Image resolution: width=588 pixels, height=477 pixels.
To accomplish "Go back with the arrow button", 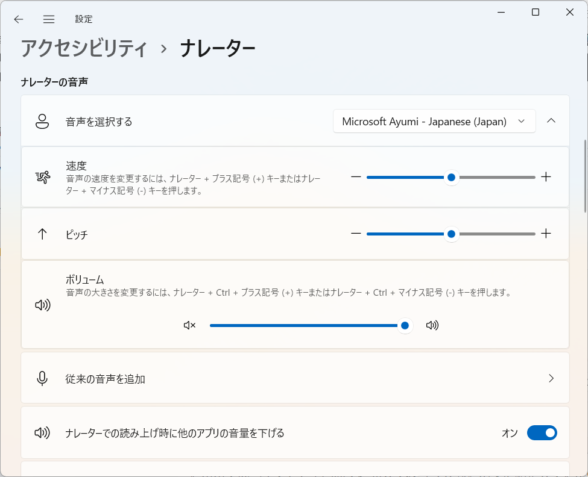I will click(x=18, y=19).
